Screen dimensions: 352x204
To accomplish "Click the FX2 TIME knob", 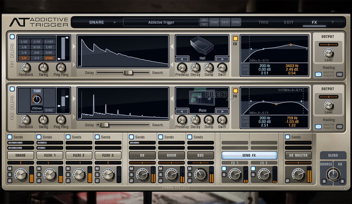I will coord(37,99).
